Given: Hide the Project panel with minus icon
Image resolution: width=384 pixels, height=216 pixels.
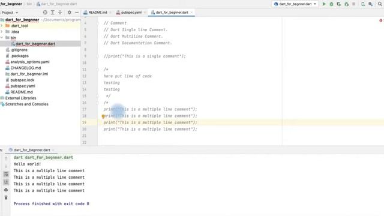Looking at the screenshot, I should point(77,12).
